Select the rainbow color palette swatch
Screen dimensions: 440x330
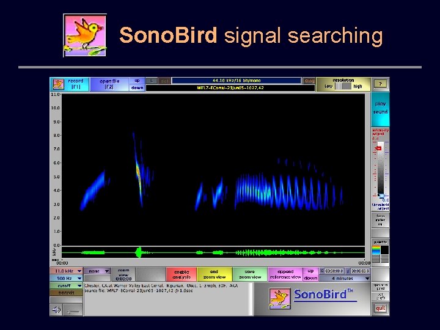coord(376,250)
